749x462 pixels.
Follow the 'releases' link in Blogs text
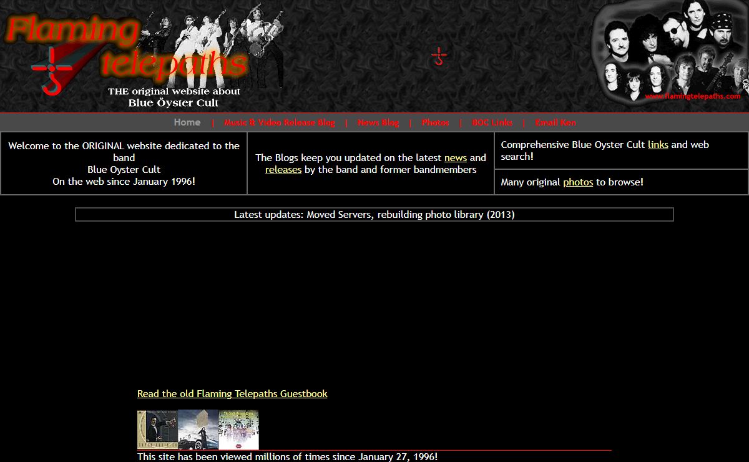283,170
